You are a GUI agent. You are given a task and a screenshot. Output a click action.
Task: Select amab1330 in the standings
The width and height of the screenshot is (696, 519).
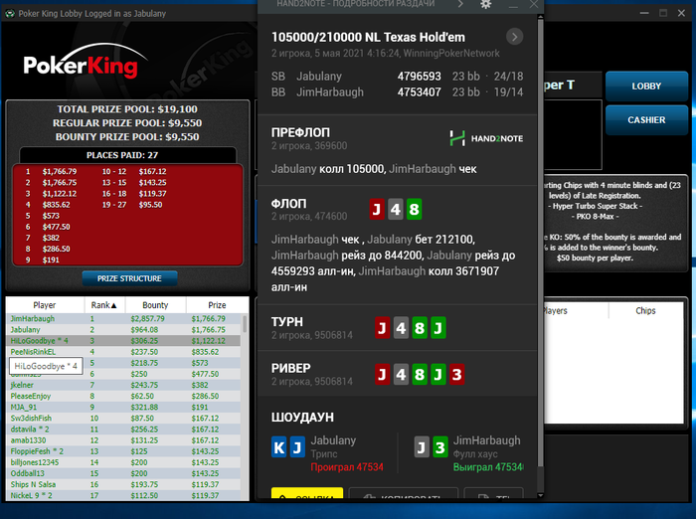(x=123, y=440)
